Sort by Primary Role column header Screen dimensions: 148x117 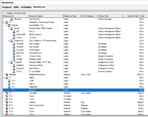[110, 16]
